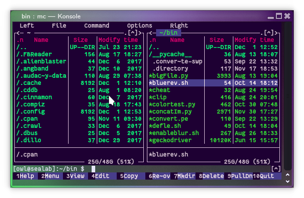Open left panel directory history list [^]
This screenshot has width=304, height=198.
pyautogui.click(x=133, y=33)
